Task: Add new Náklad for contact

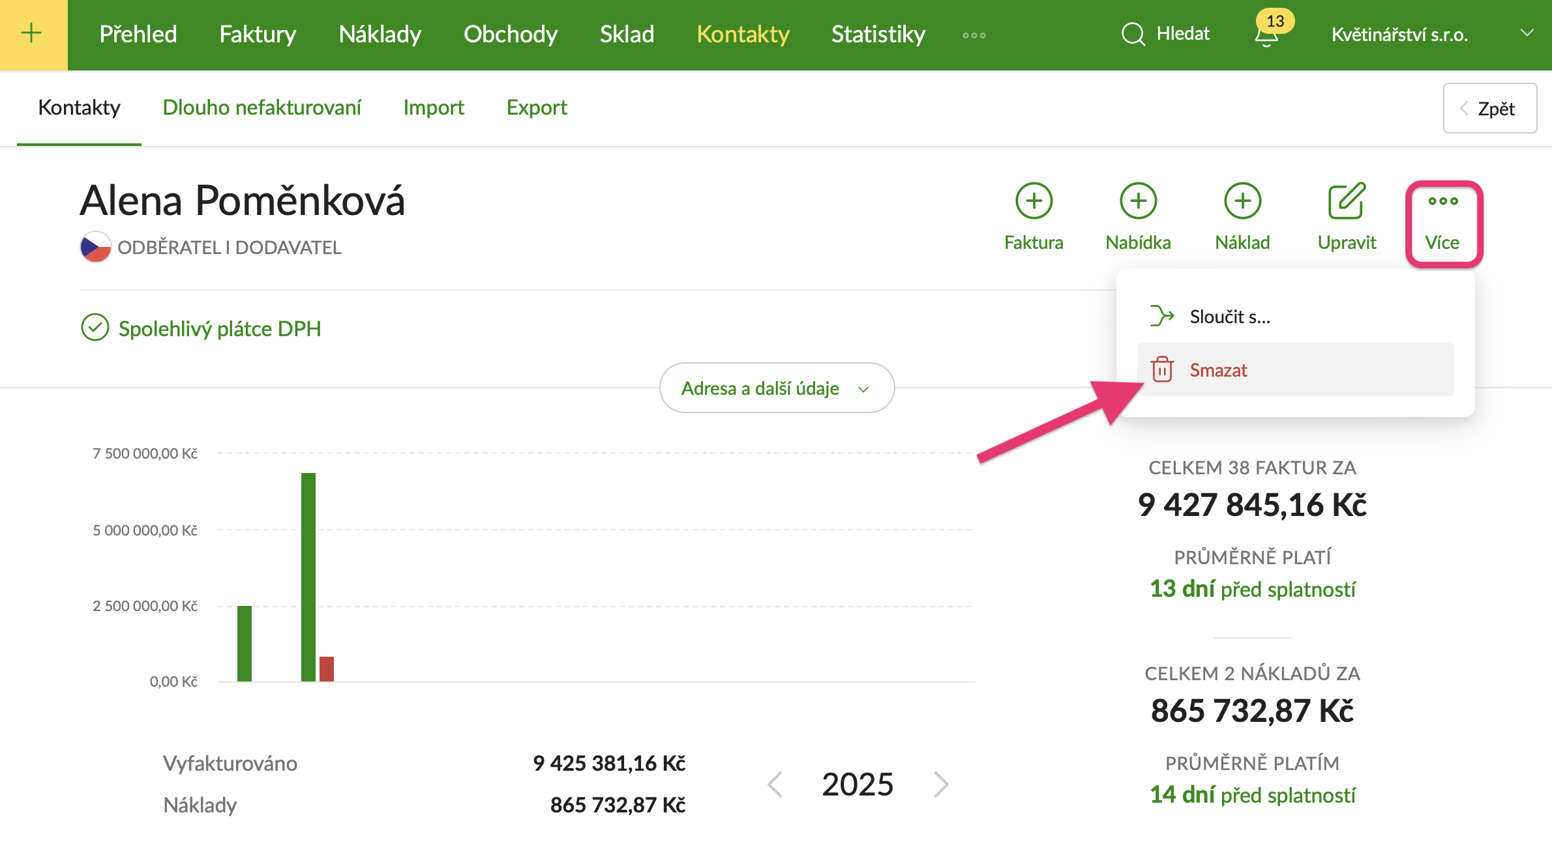Action: (1242, 217)
